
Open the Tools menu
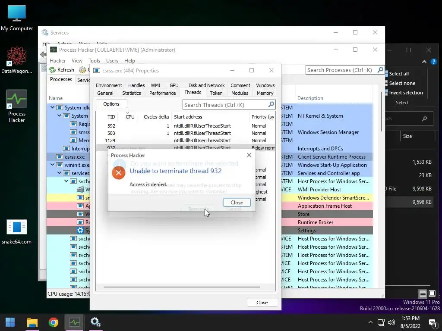point(94,60)
